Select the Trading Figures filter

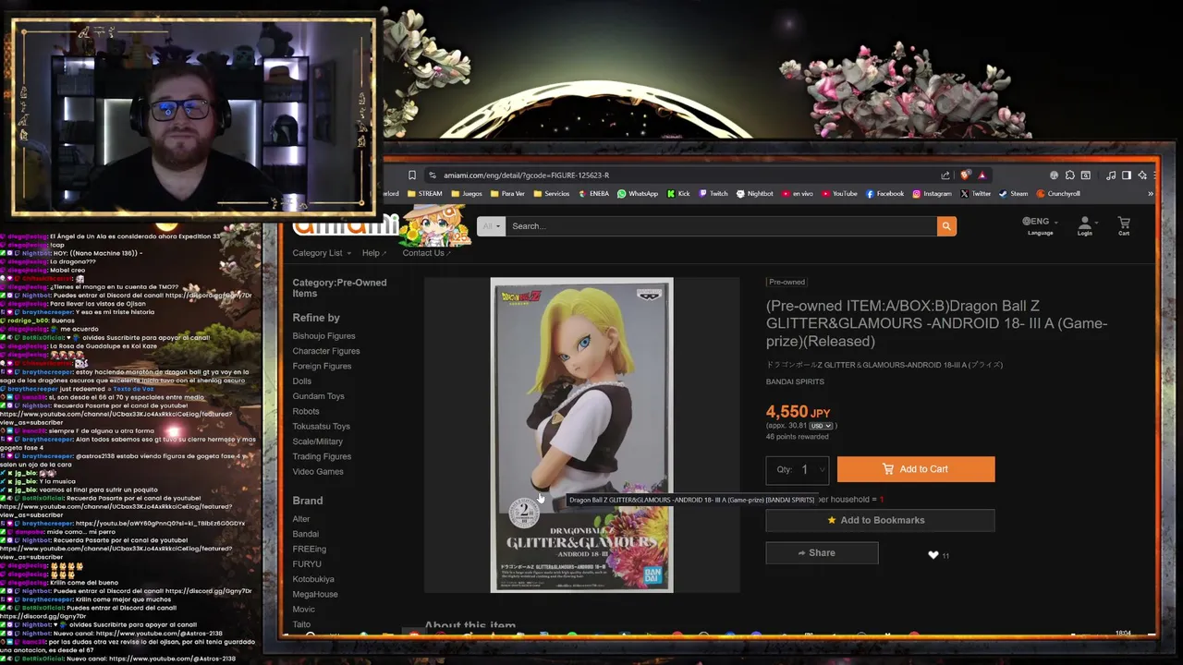[x=322, y=456]
